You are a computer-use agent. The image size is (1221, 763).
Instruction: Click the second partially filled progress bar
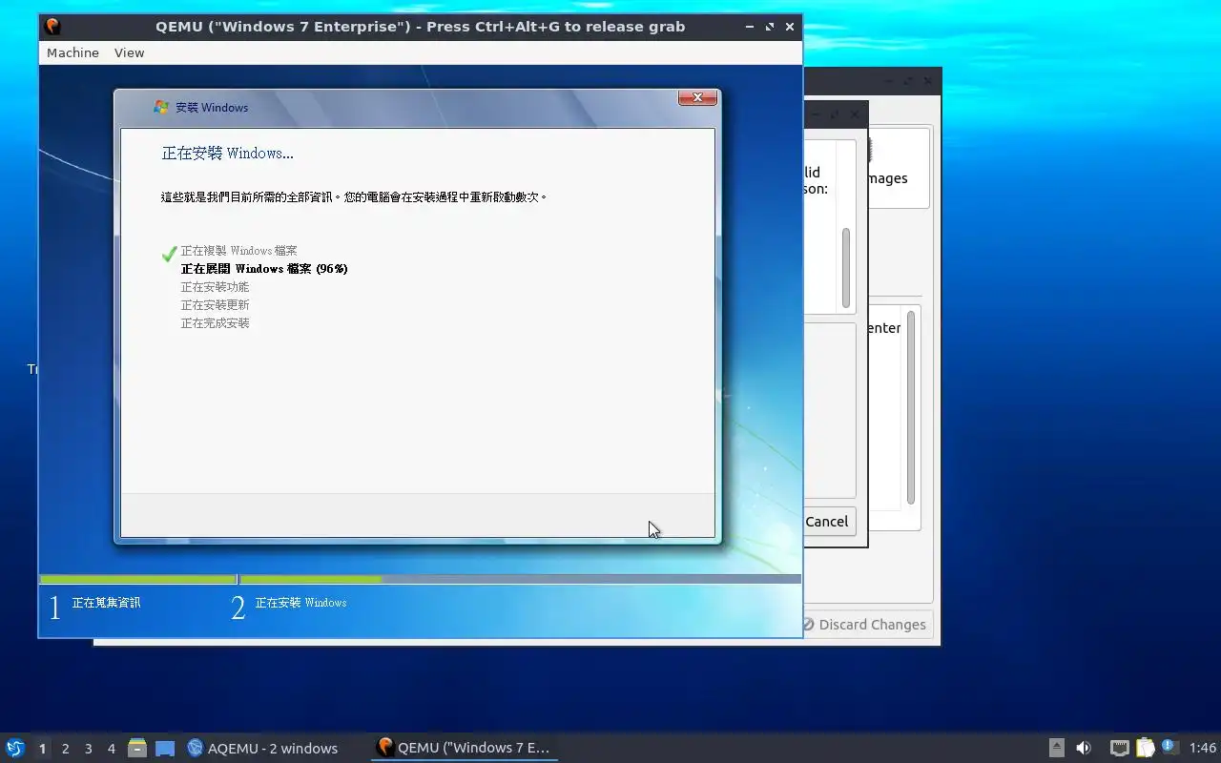pyautogui.click(x=520, y=579)
